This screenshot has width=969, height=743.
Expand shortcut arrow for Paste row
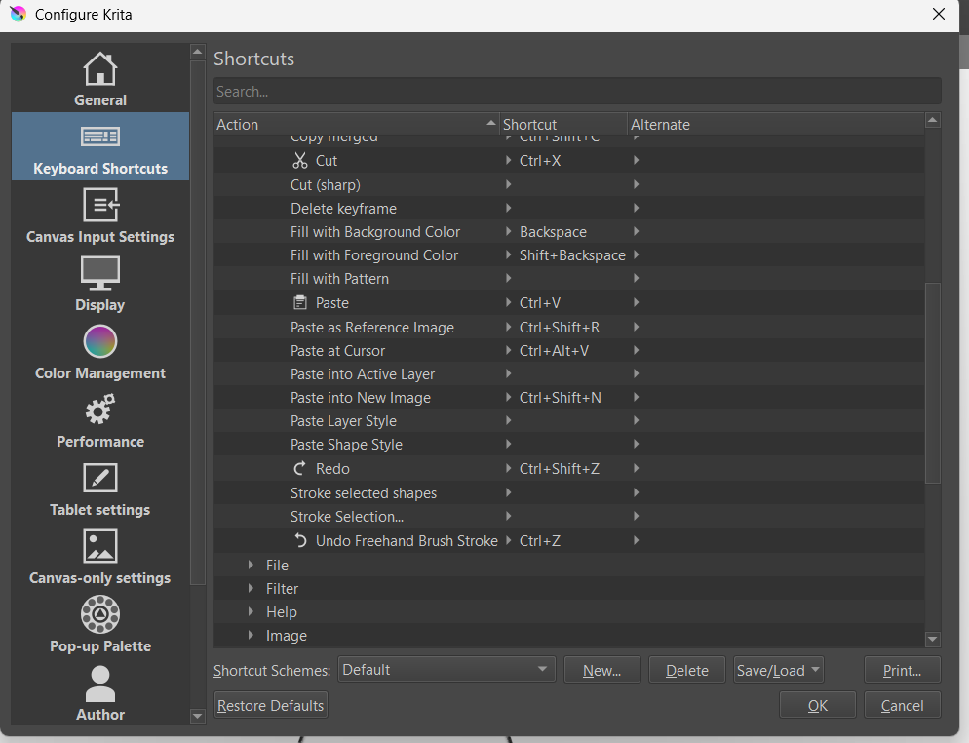pos(508,303)
